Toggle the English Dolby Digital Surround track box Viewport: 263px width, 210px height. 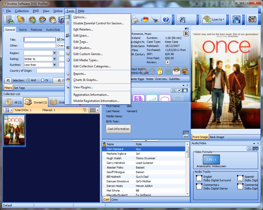pyautogui.click(x=199, y=178)
